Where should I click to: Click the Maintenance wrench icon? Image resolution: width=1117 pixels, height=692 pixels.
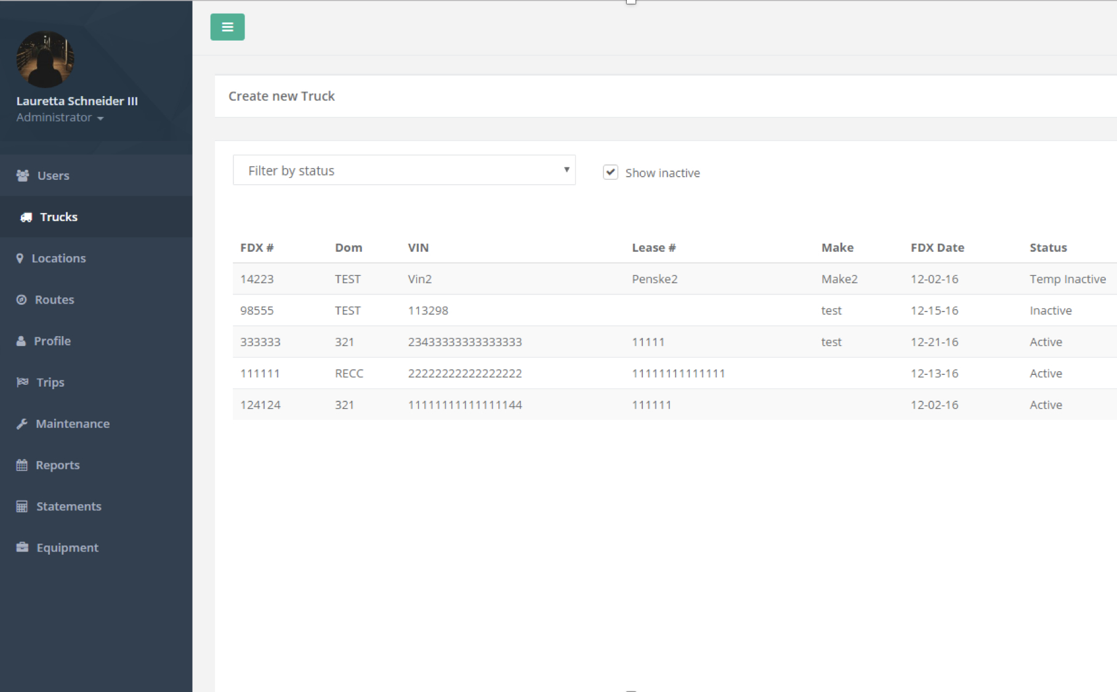tap(22, 424)
